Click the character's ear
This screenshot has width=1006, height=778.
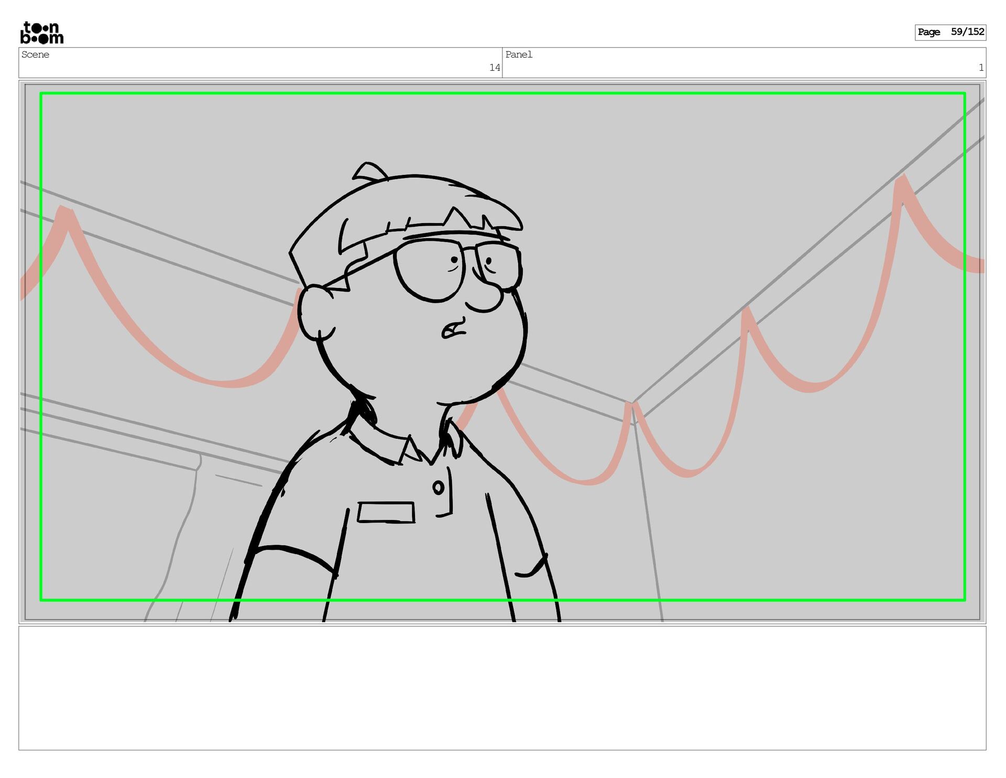316,313
